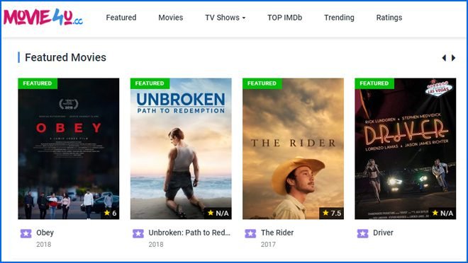Expand the TV Shows dropdown menu

pyautogui.click(x=225, y=18)
